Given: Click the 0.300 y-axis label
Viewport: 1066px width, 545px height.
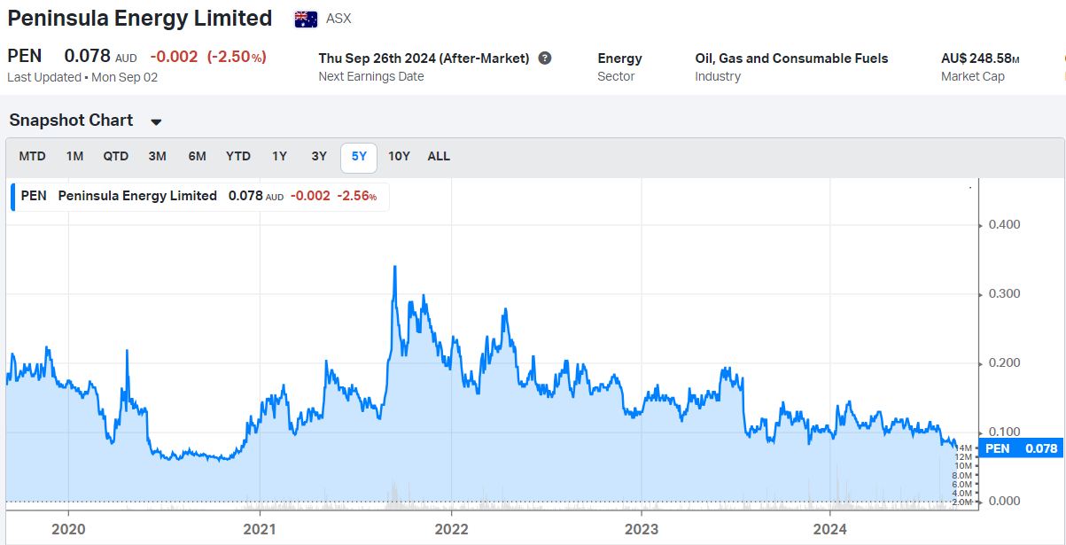Looking at the screenshot, I should [x=1004, y=294].
